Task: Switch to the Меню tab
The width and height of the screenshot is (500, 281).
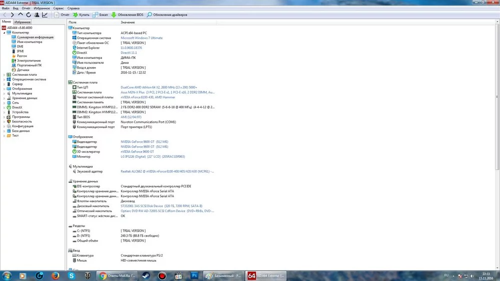Action: click(6, 21)
